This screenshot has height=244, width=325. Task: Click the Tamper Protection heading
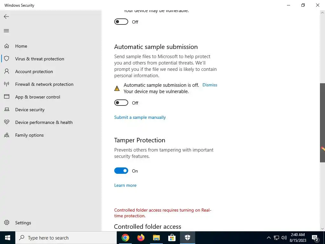(x=140, y=140)
